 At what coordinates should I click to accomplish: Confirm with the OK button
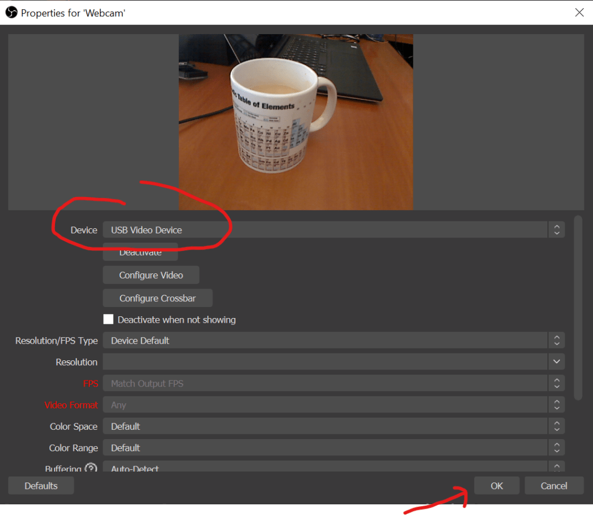[497, 486]
